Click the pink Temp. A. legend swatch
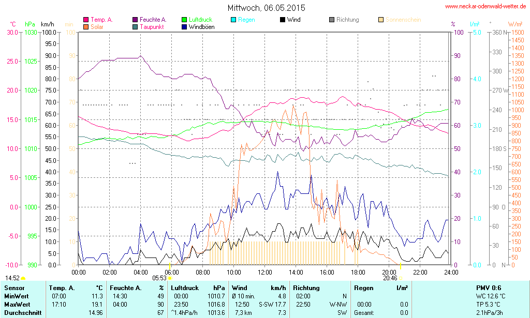 [x=86, y=20]
